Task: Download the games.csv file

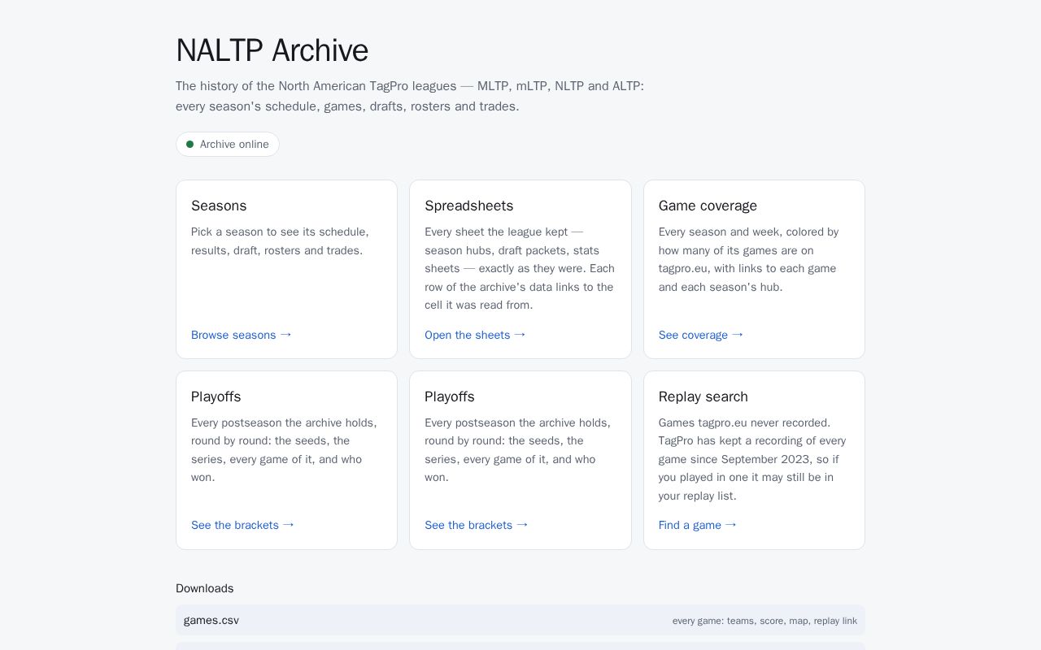Action: tap(520, 620)
